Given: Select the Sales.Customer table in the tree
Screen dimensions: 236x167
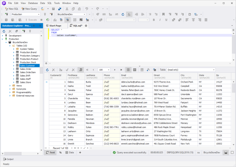Looking at the screenshot, I should pos(27,66).
